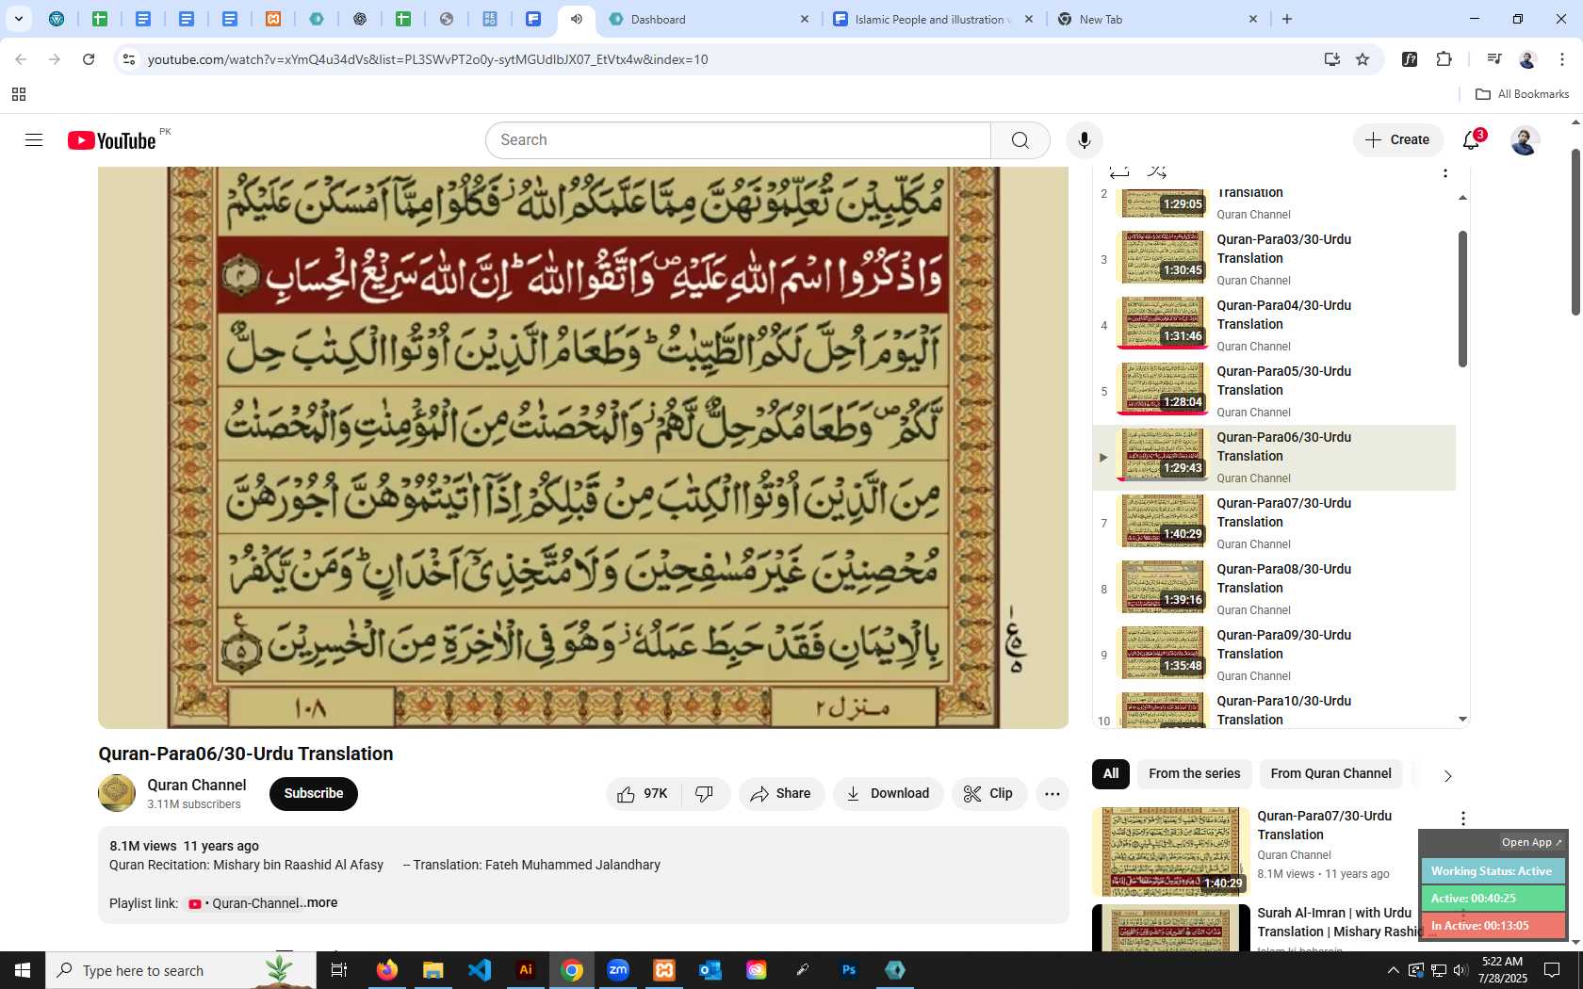The height and width of the screenshot is (989, 1583).
Task: Open Illustrator from taskbar
Action: 526,970
